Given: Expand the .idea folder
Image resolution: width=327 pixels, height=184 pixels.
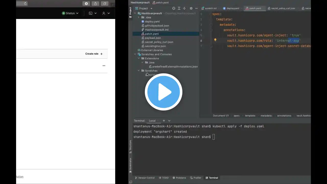Looking at the screenshot, I should 139,17.
